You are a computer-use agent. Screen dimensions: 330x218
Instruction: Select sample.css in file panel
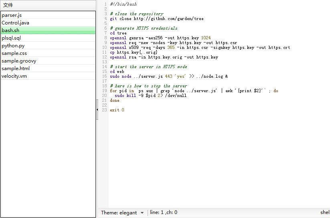coord(14,53)
